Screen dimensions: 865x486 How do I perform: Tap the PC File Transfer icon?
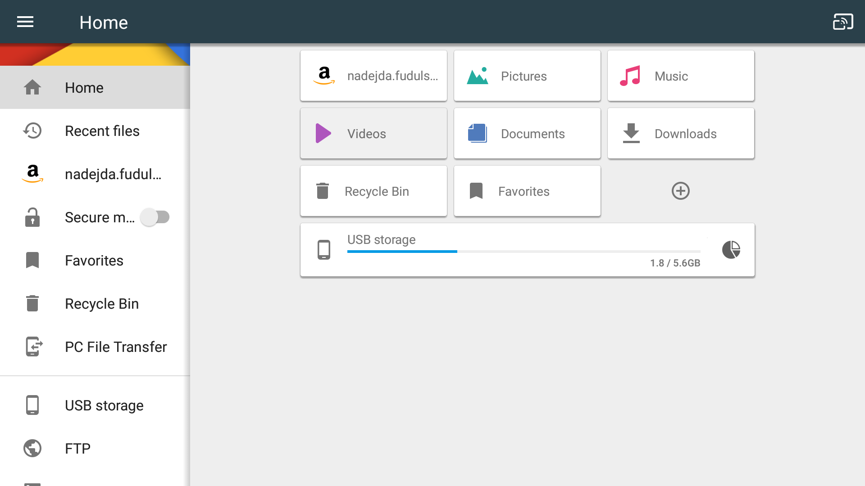click(x=32, y=346)
